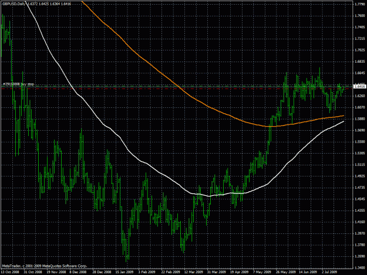Click the 1.4545 price scale label

point(360,199)
